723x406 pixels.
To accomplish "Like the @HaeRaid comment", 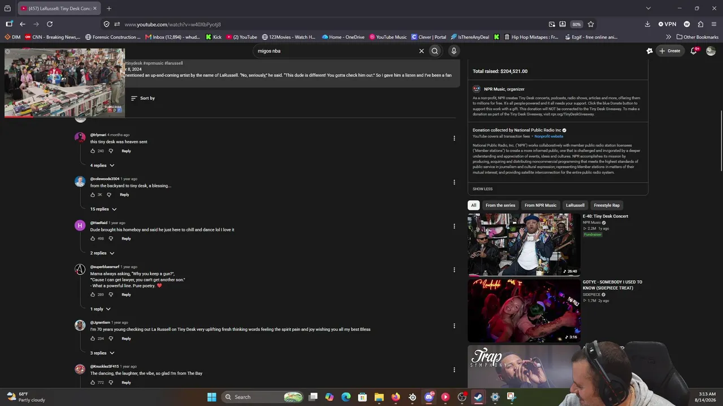I will tap(93, 239).
